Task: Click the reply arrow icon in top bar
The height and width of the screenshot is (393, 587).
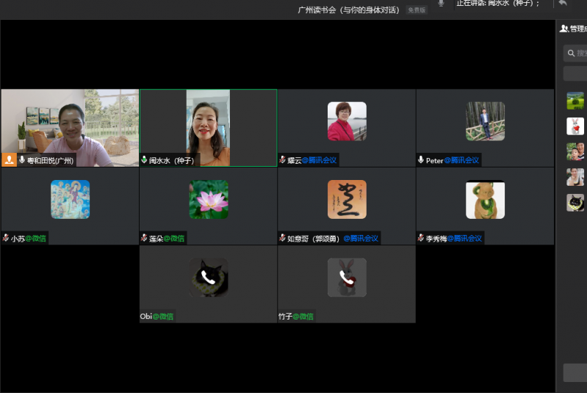Action: (x=563, y=4)
